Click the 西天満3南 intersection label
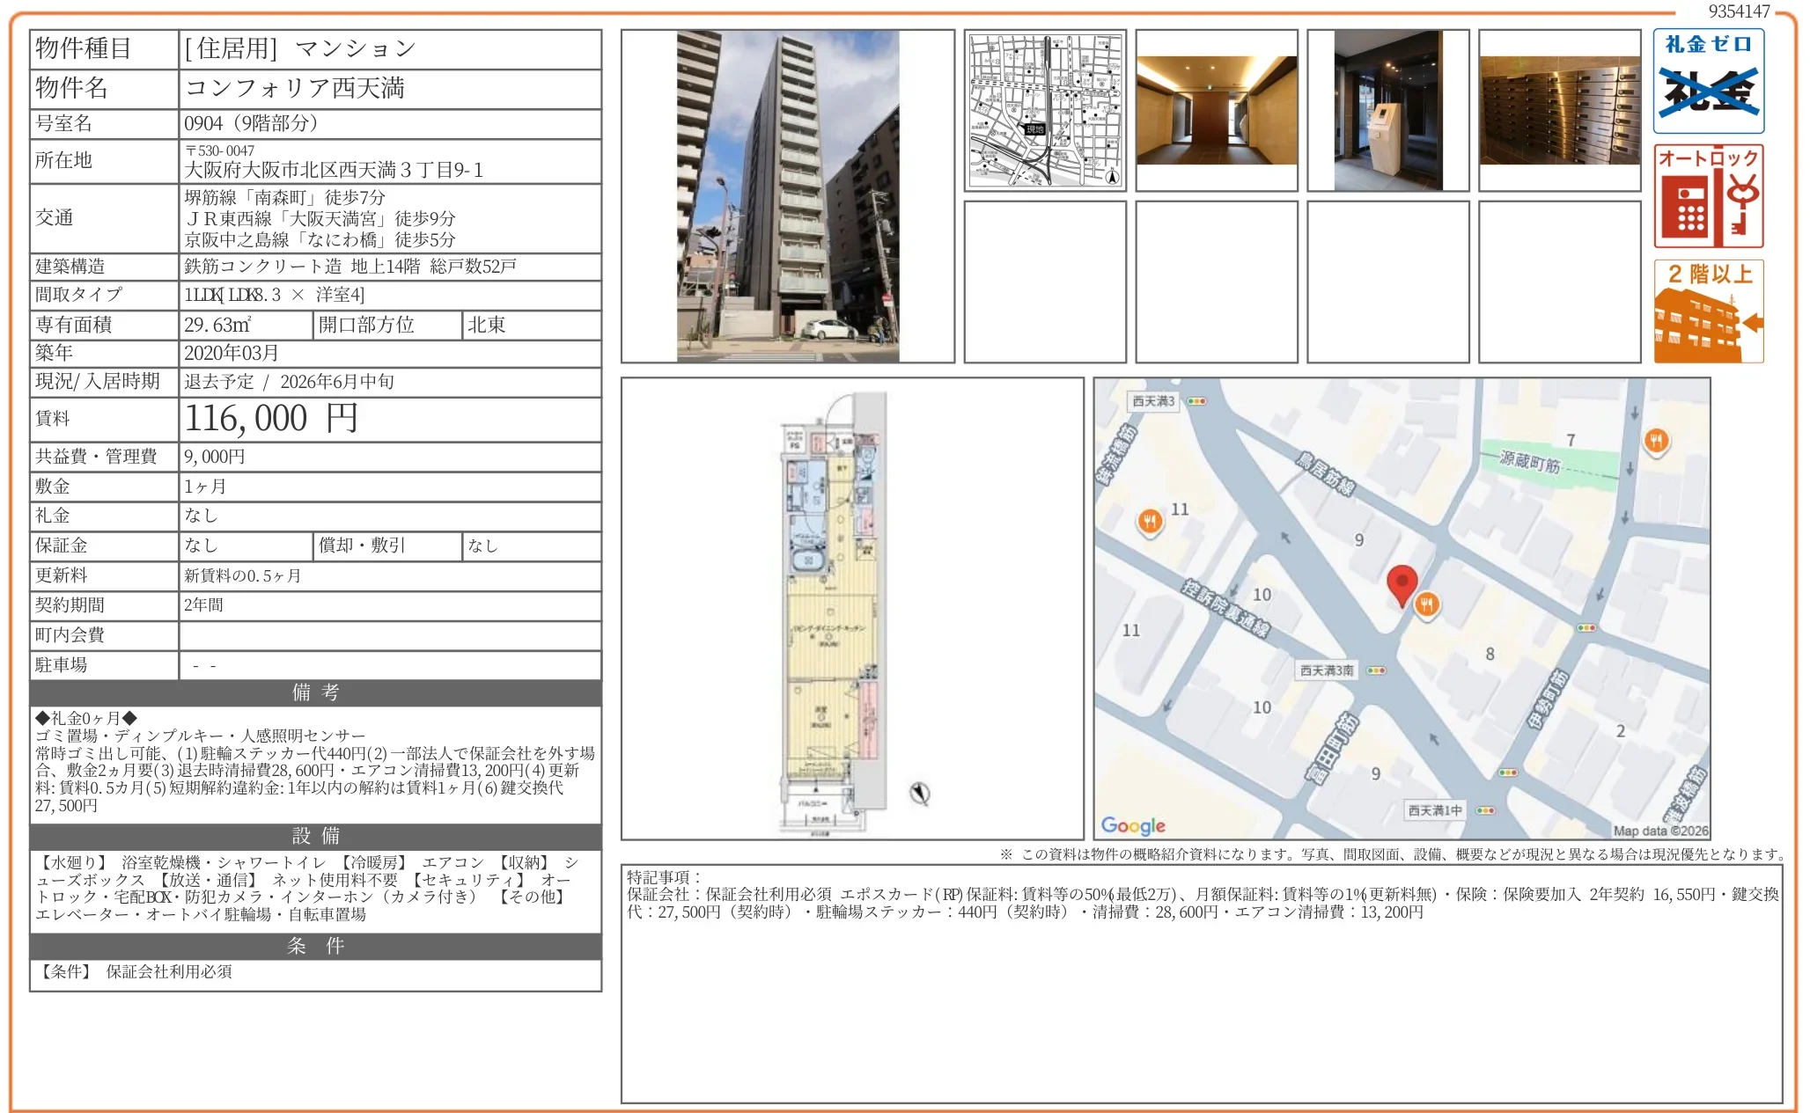Viewport: 1810px width, 1113px height. pyautogui.click(x=1327, y=670)
